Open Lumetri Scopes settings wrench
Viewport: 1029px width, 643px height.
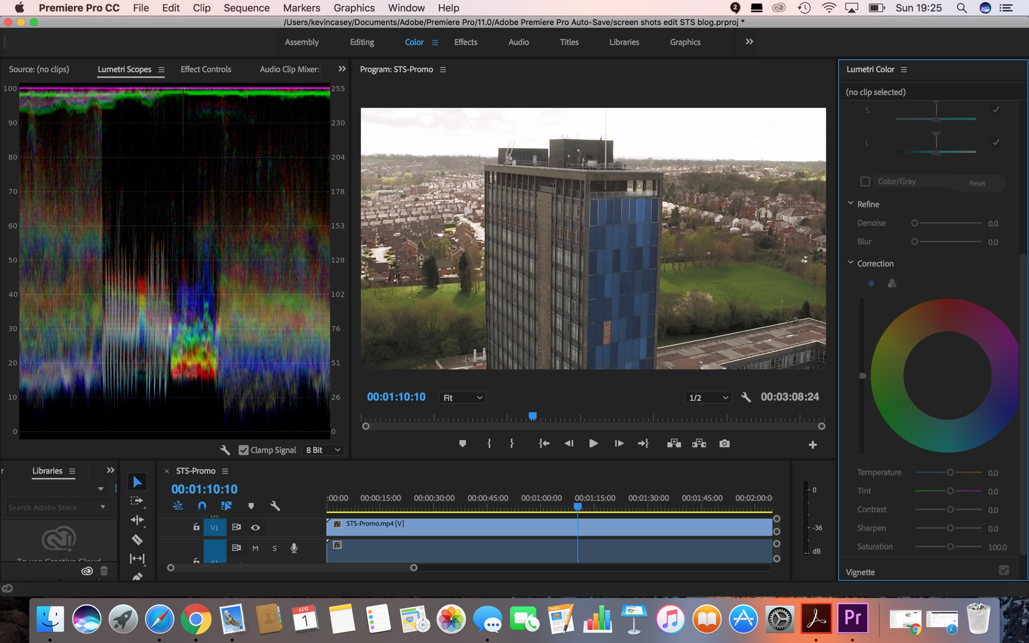tap(225, 450)
